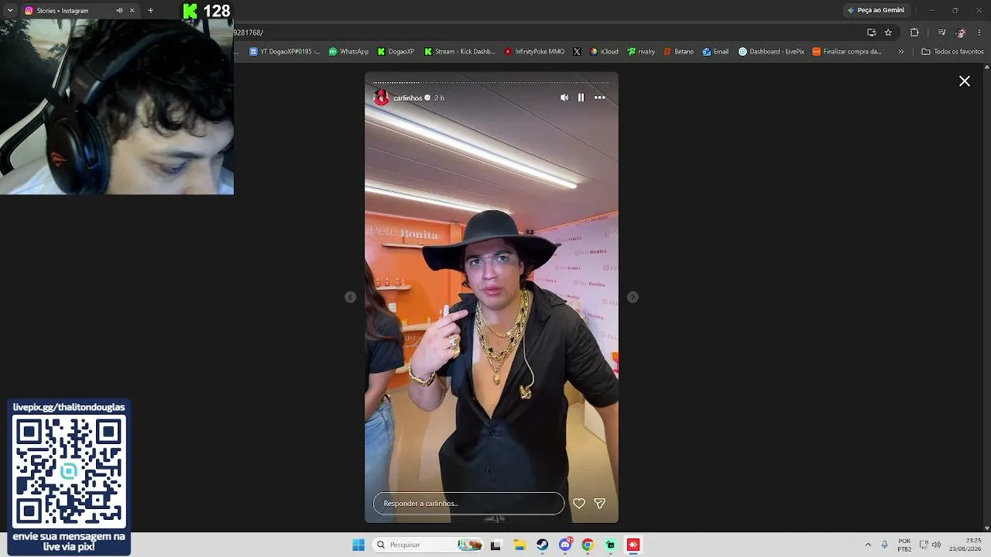The height and width of the screenshot is (557, 991).
Task: Open the media controls icon in the toolbar
Action: 941,32
